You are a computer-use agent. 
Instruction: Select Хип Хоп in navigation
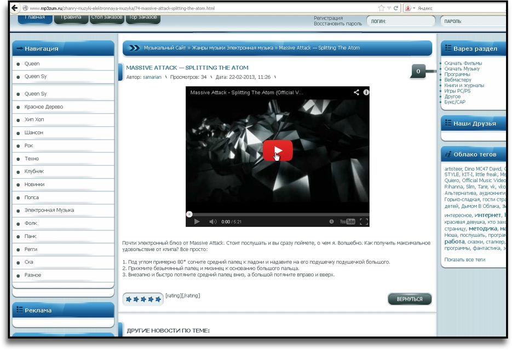click(x=34, y=120)
